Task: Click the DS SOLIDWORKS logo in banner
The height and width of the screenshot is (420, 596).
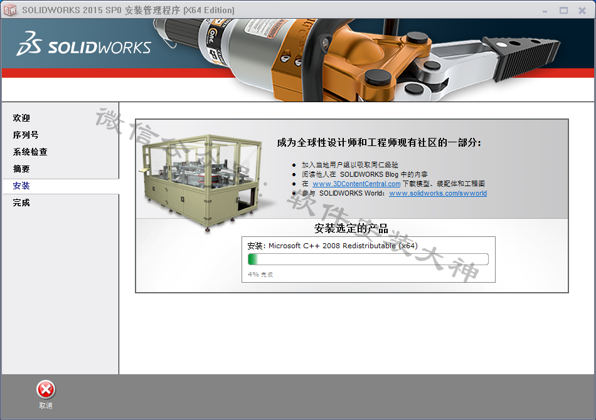Action: point(83,44)
